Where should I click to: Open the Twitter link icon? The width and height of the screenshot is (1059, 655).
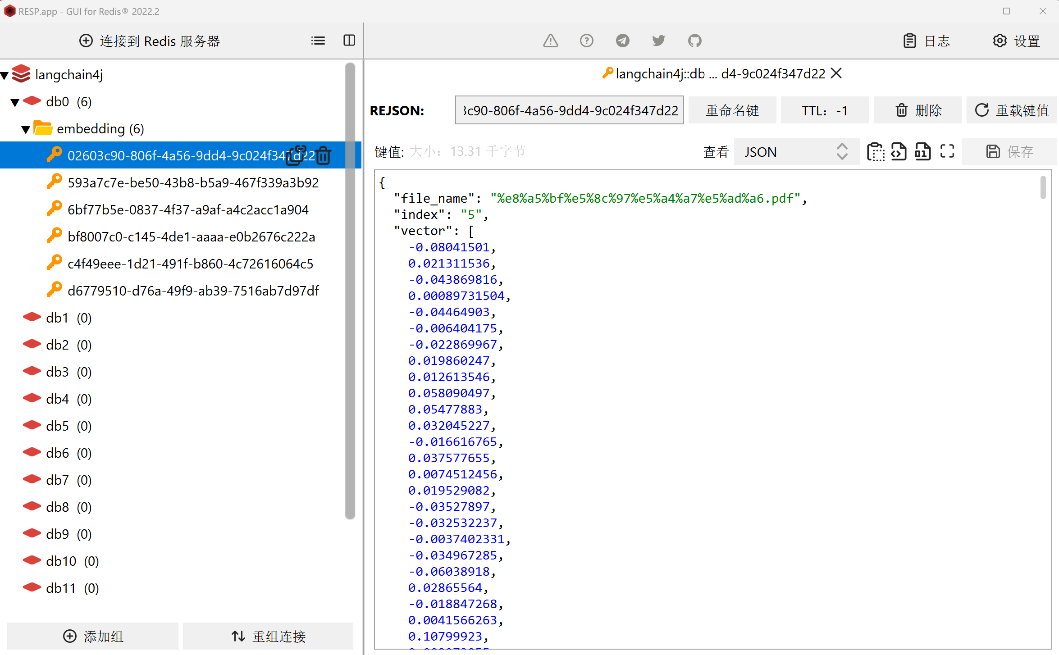pos(658,41)
